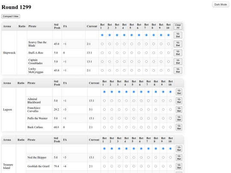Viewport: 231px width, 173px height.
Task: Click Ned the Skipper's +3 FA value
Action: point(65,158)
